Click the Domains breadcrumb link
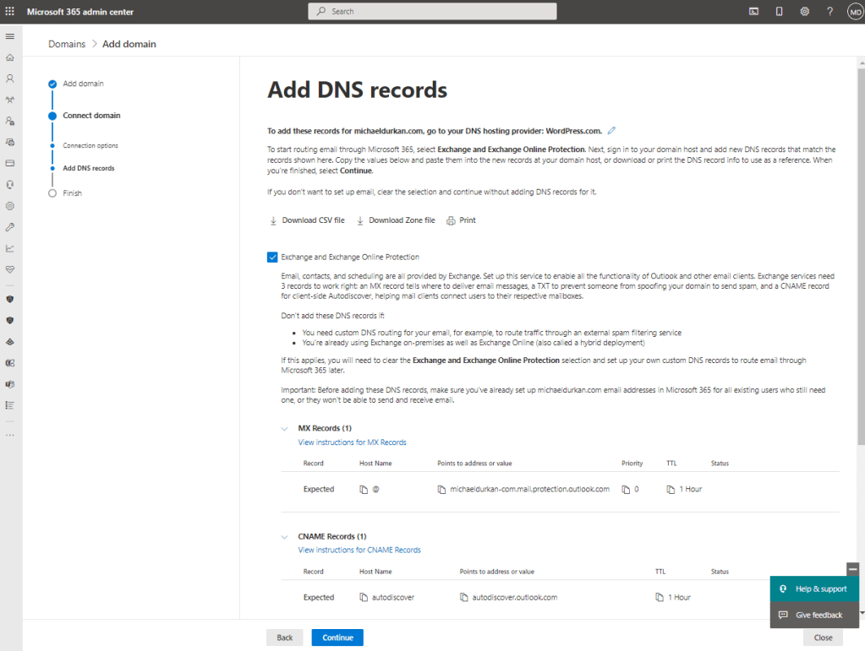 (67, 44)
